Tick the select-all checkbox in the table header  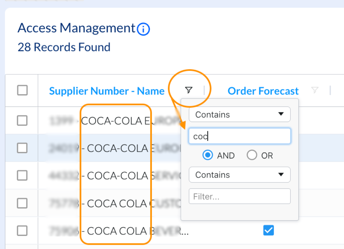point(22,91)
